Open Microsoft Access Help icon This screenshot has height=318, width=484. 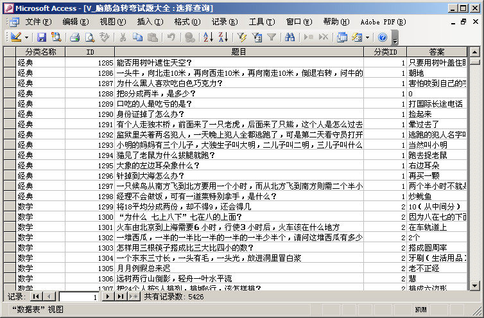pyautogui.click(x=382, y=37)
